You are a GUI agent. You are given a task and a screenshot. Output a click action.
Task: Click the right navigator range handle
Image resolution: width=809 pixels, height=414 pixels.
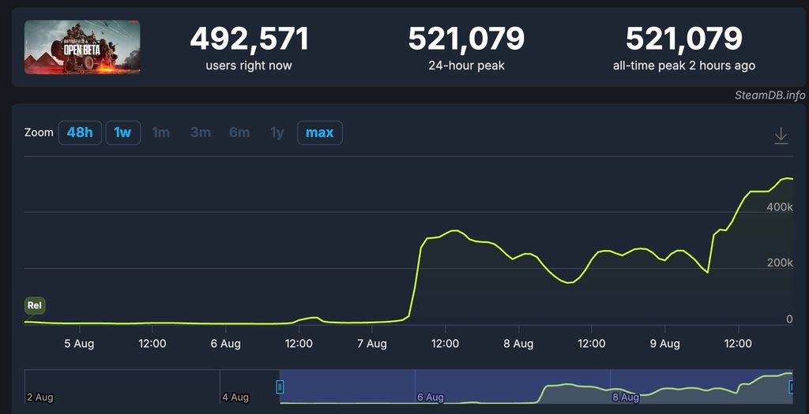tap(792, 386)
